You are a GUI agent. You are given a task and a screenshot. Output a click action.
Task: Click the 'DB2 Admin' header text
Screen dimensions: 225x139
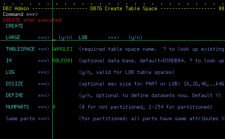pos(16,9)
